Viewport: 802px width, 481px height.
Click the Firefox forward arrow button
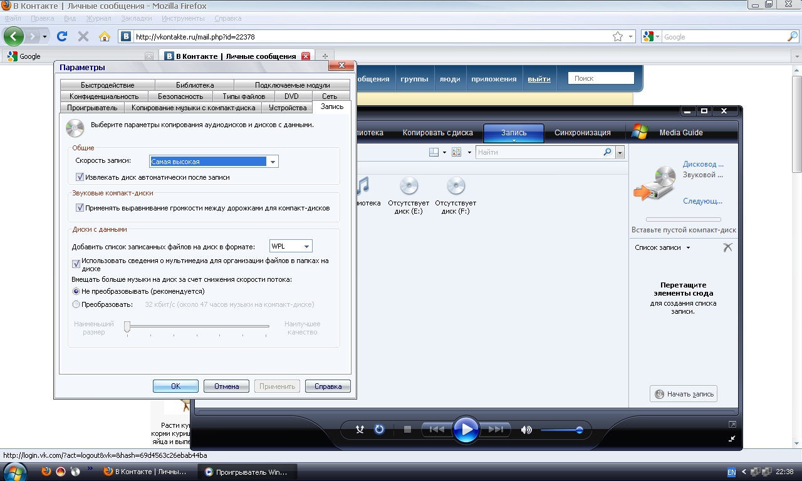point(33,36)
